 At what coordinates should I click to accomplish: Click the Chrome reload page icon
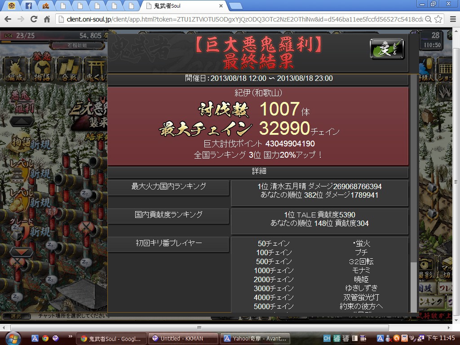34,19
